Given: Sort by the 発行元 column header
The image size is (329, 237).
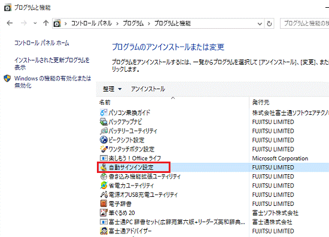Looking at the screenshot, I should pyautogui.click(x=261, y=102).
